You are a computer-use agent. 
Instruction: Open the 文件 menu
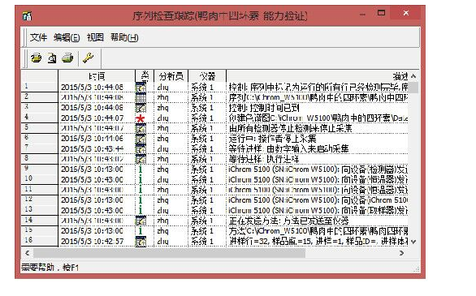(x=38, y=37)
